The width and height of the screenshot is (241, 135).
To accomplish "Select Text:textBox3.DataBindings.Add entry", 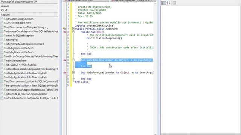I will coord(31,69).
